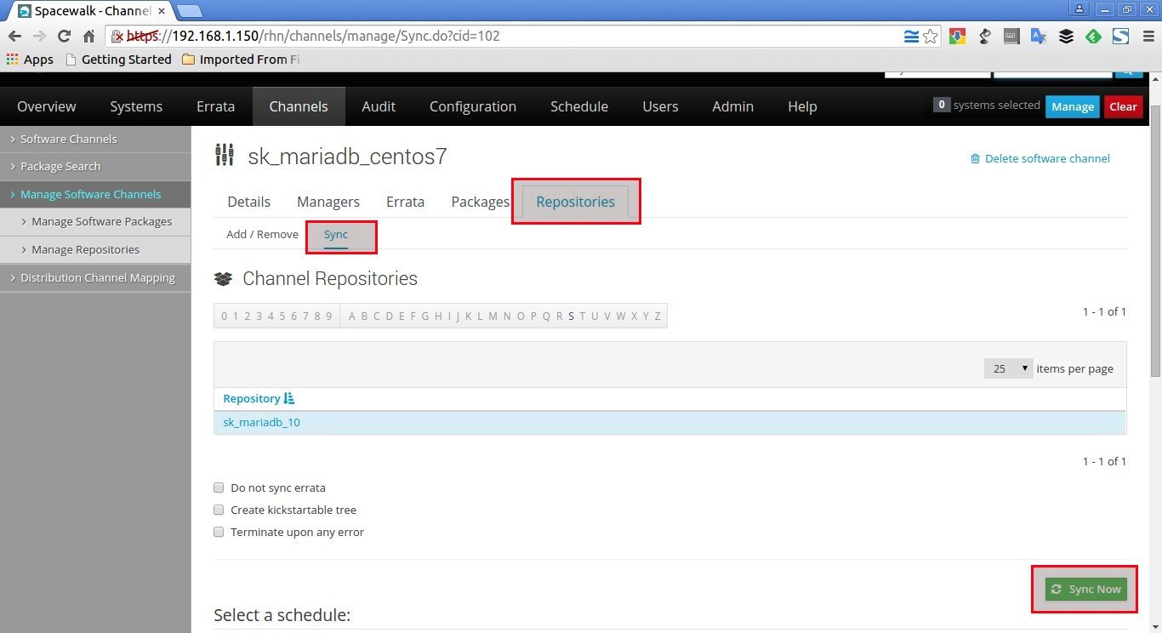Viewport: 1162px width, 633px height.
Task: Click the red Clear button
Action: [1123, 106]
